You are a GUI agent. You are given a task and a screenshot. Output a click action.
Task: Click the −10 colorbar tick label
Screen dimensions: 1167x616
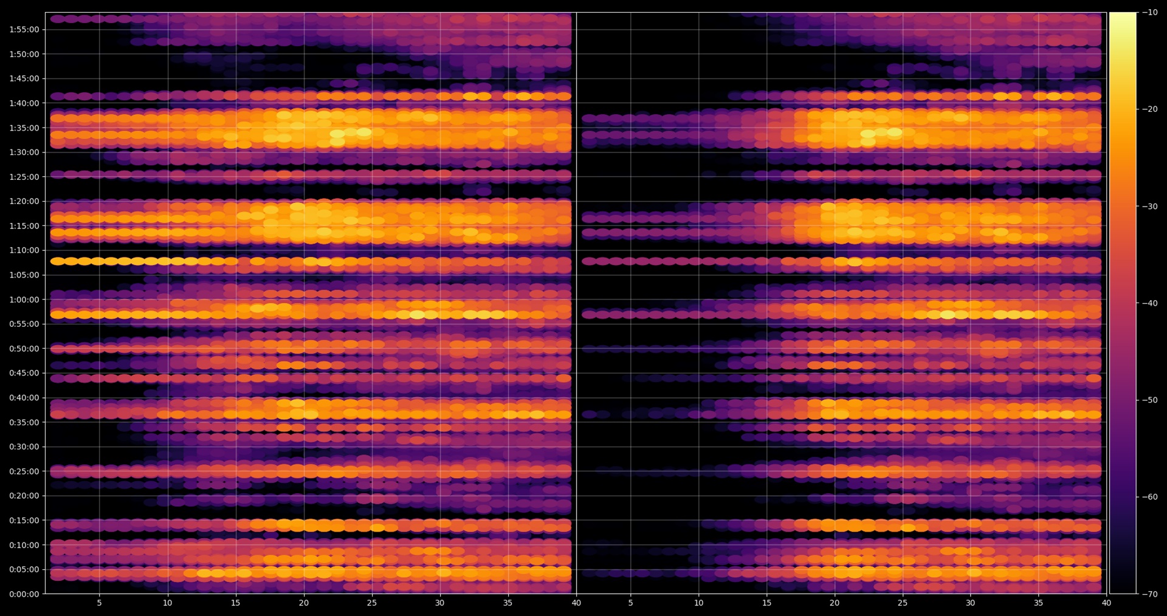(1150, 12)
